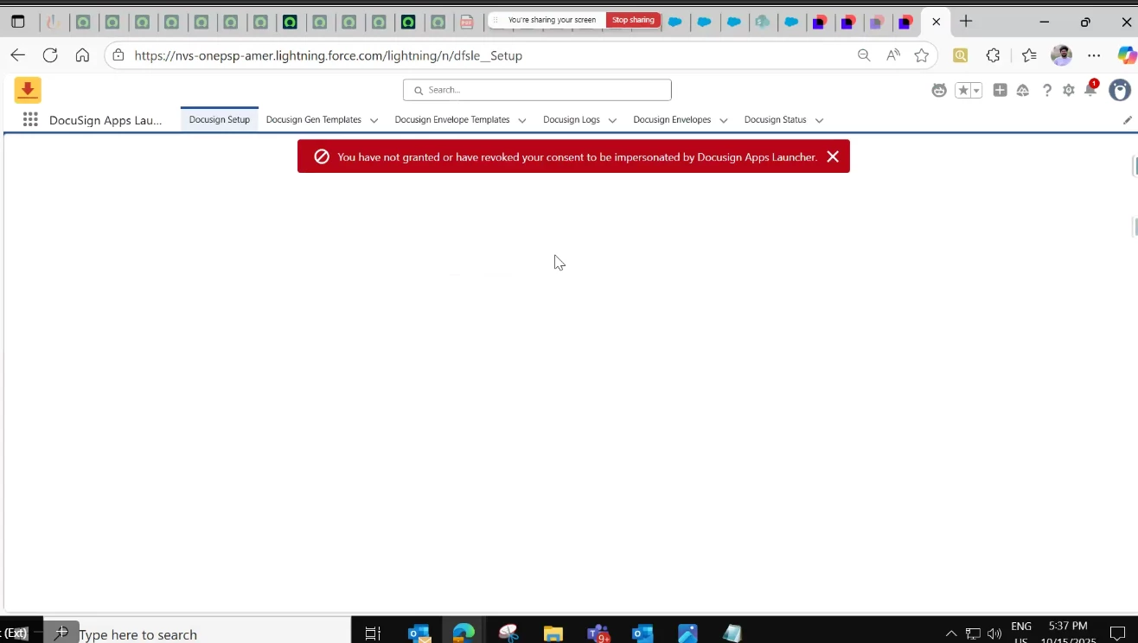Open the Setup gear icon
Screen dimensions: 1138x643
(x=1069, y=90)
